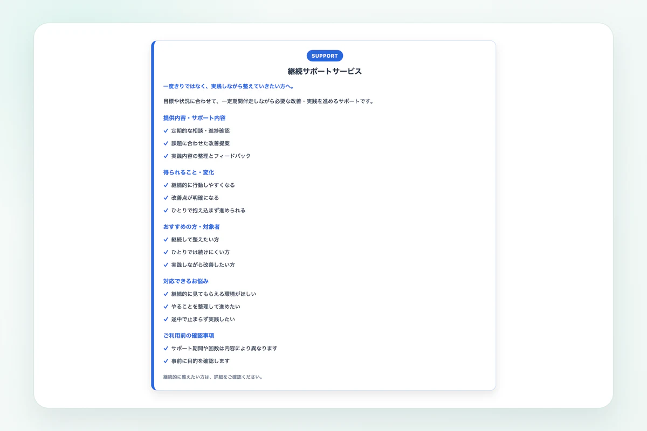Screen dimensions: 647x431
Task: Click the section heading ご利用前の確認事項
Action: coord(189,336)
